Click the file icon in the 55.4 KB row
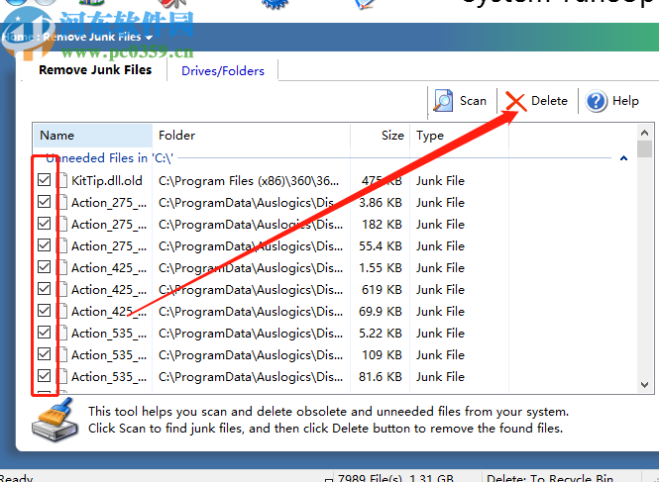This screenshot has width=659, height=482. click(62, 246)
